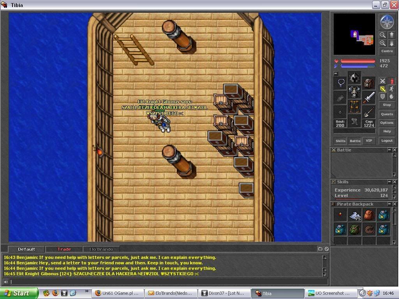Viewport: 399px width, 299px height.
Task: Open the Trade chat channel tab
Action: 64,249
